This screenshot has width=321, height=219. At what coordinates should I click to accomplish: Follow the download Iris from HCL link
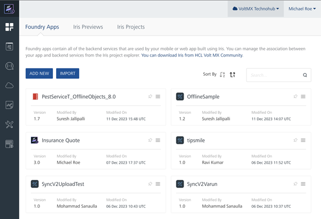coord(192,55)
